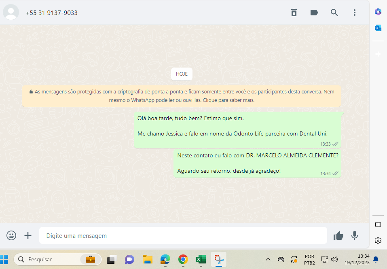Select the DR. MARCELO ALMEIDA CLEMENTE message

(x=258, y=163)
